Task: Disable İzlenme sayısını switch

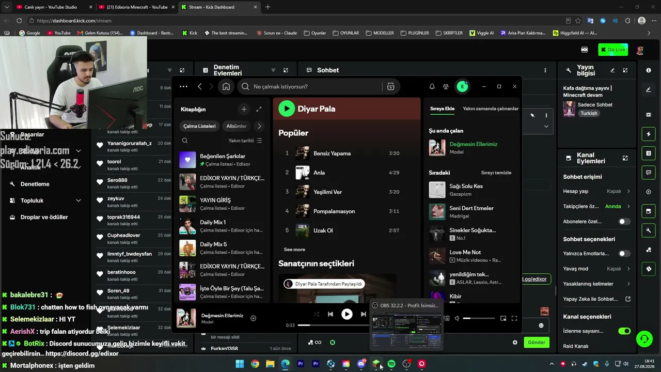Action: pyautogui.click(x=624, y=331)
